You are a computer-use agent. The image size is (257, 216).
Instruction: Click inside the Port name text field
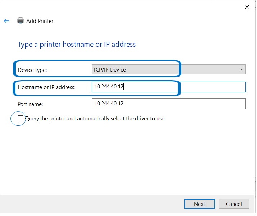168,104
